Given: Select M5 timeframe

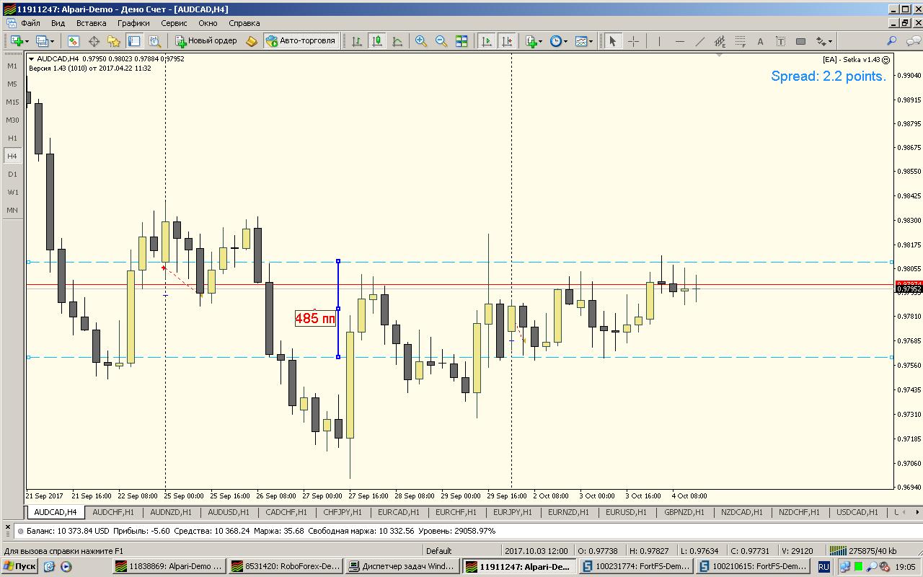Looking at the screenshot, I should click(x=12, y=84).
